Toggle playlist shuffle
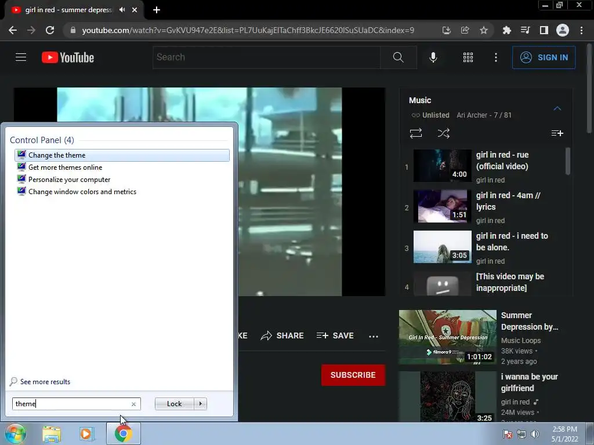 443,133
